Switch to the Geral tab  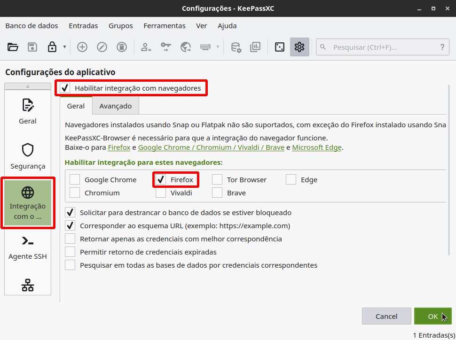click(x=76, y=106)
